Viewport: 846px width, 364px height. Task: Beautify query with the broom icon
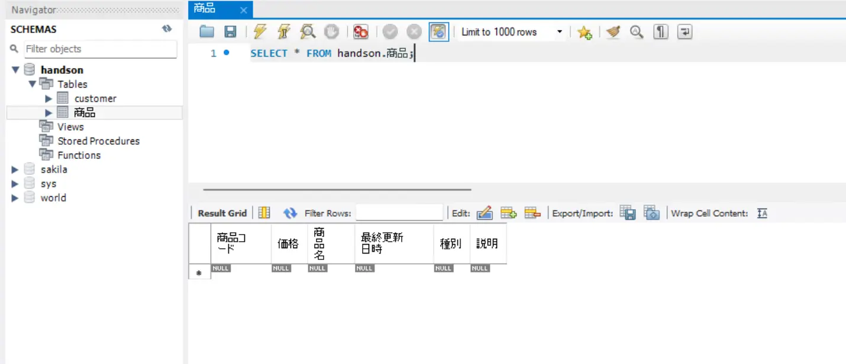[x=613, y=32]
